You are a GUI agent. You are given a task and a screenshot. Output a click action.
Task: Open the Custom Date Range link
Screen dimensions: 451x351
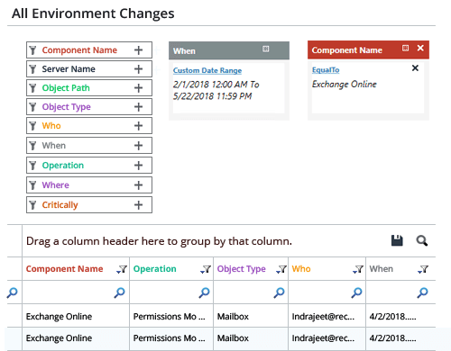click(207, 70)
